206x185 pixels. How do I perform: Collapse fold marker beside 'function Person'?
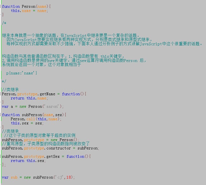click(x=0, y=6)
